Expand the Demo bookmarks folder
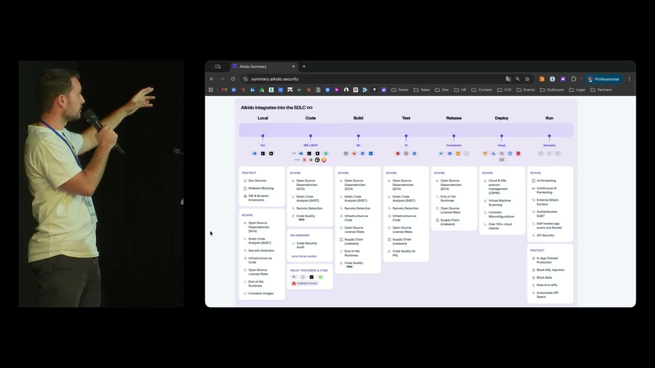 pyautogui.click(x=400, y=90)
